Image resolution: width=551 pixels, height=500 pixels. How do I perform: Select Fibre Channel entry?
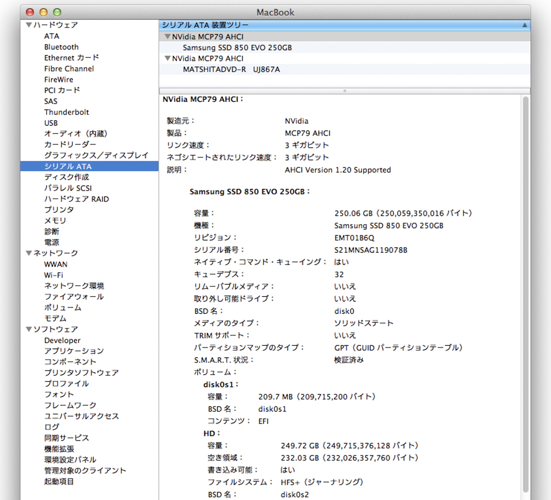click(x=69, y=68)
